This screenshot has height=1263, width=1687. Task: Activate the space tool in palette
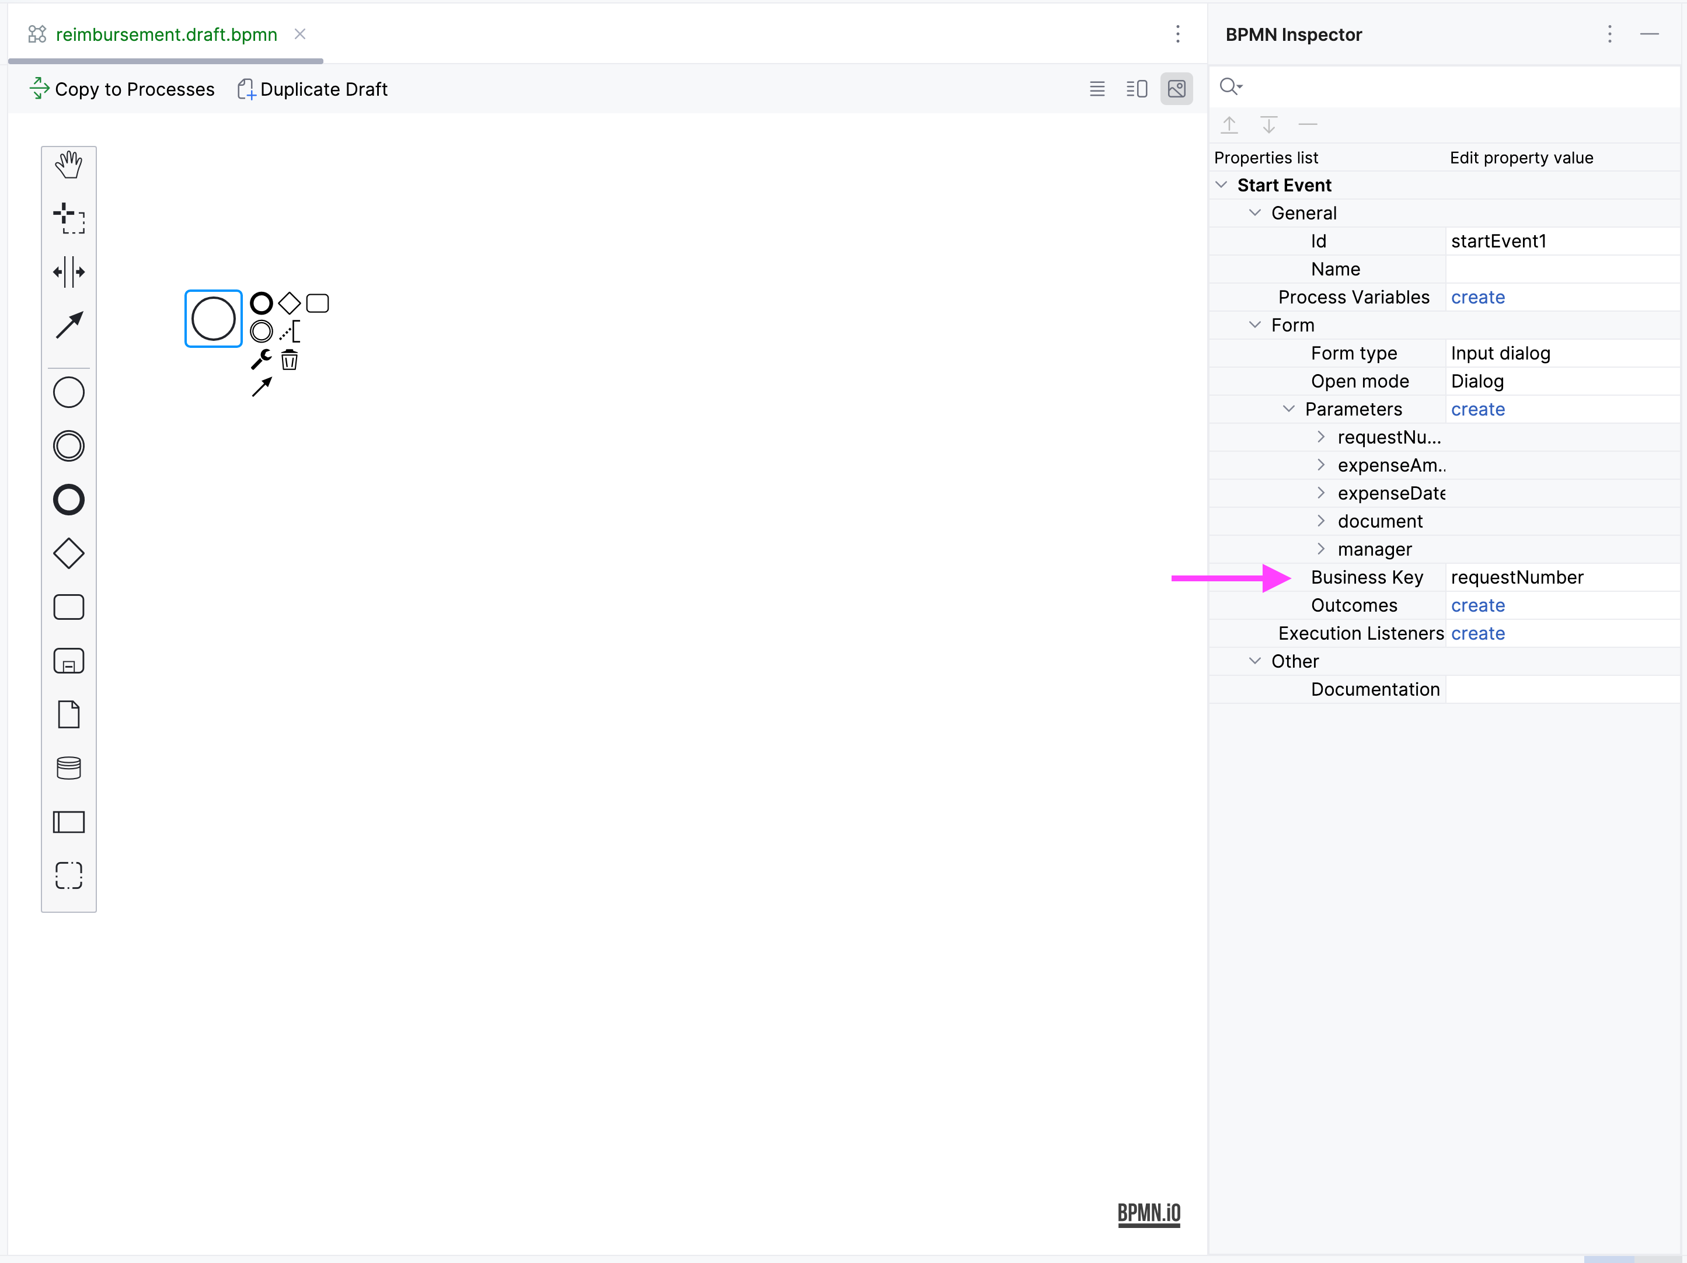pyautogui.click(x=69, y=271)
